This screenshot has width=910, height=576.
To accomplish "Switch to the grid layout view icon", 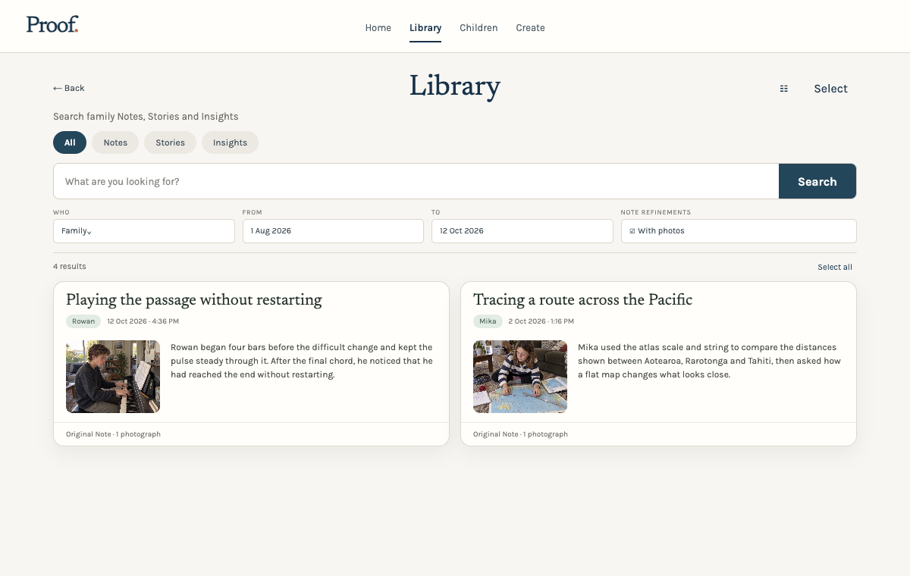I will click(784, 89).
